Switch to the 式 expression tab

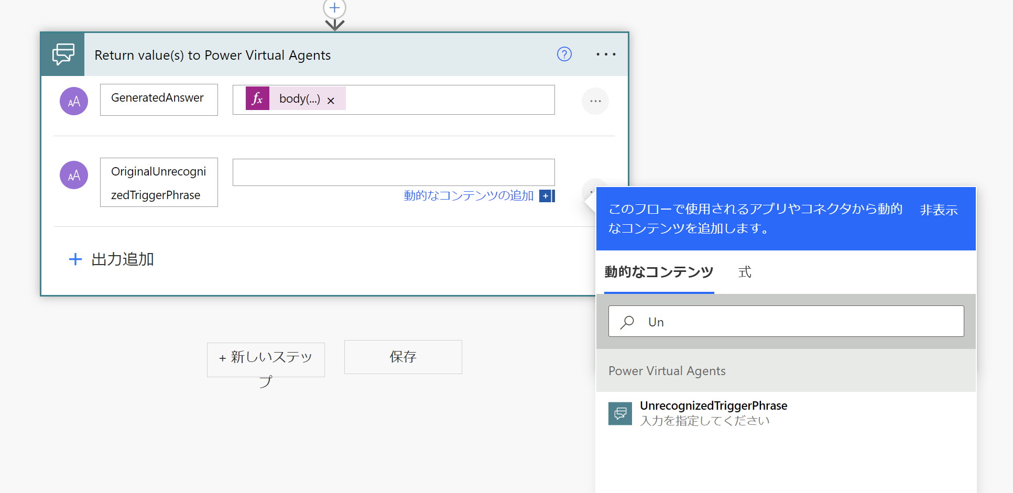[745, 272]
